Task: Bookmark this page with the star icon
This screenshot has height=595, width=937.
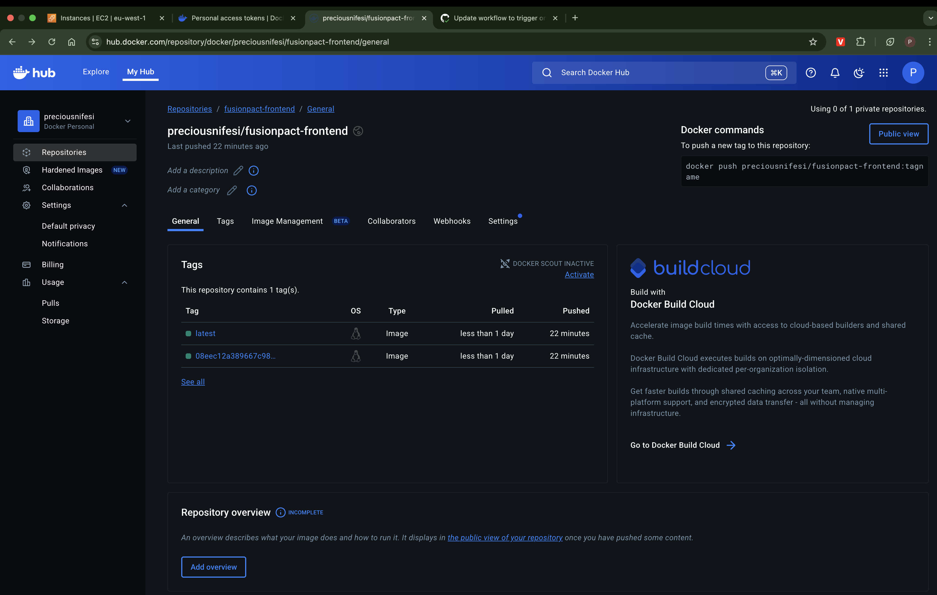Action: click(x=813, y=42)
